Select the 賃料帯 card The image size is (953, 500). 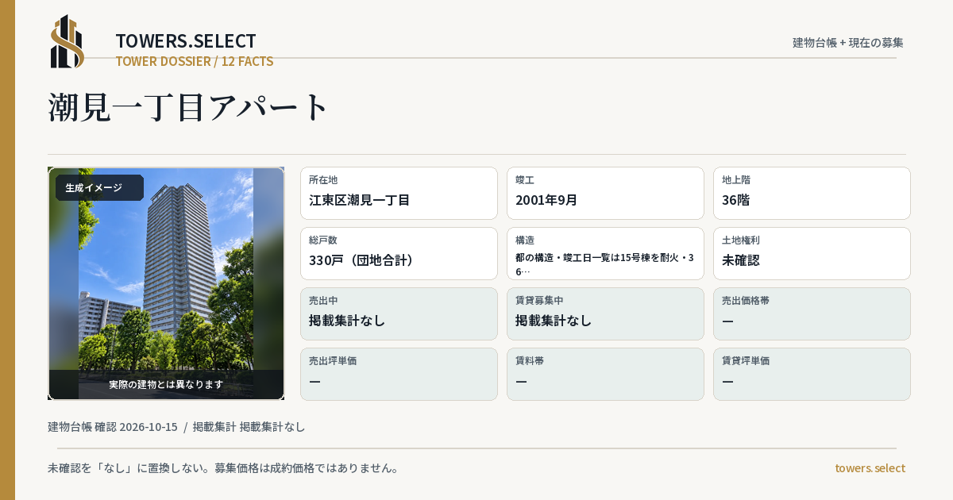(x=605, y=374)
